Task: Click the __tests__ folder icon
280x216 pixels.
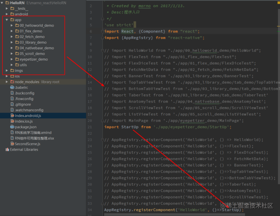Action: click(12, 8)
